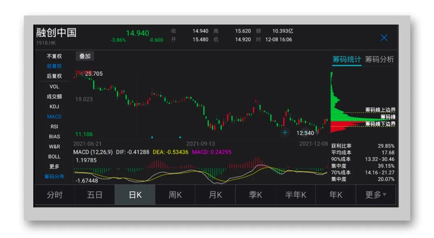Switch to the RSI indicator

pyautogui.click(x=54, y=127)
